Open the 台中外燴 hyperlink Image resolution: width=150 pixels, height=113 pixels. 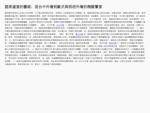[60, 25]
